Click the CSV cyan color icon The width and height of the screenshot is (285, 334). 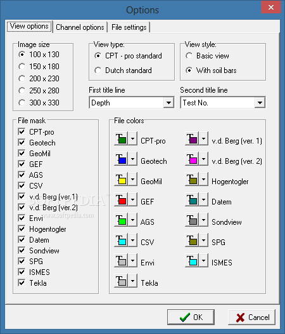(x=121, y=240)
